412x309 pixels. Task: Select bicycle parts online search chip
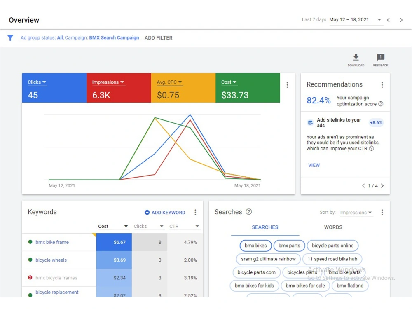[332, 246]
